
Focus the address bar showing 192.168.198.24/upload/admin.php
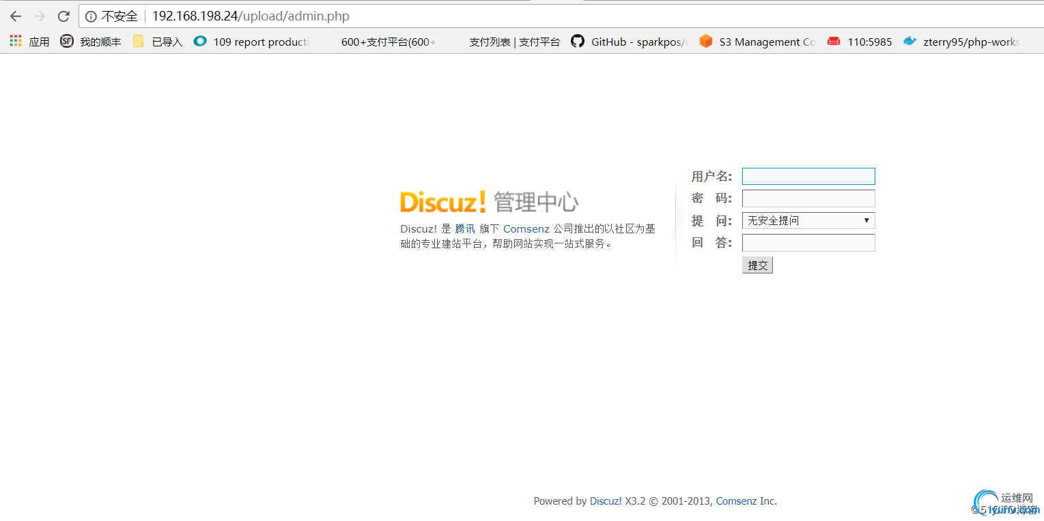tap(560, 16)
